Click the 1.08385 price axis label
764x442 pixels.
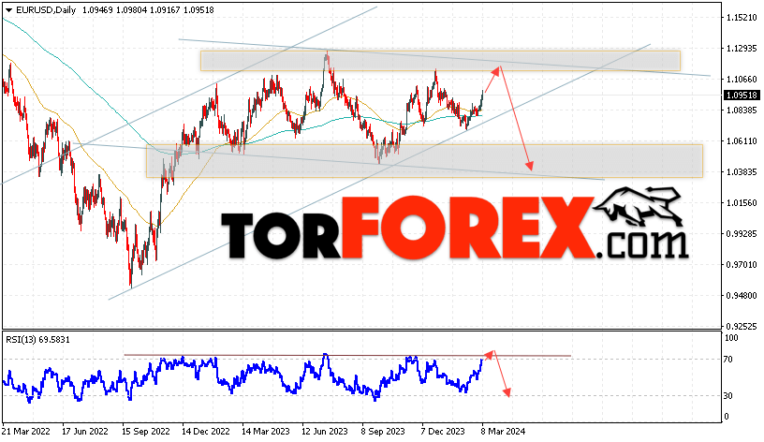point(742,110)
